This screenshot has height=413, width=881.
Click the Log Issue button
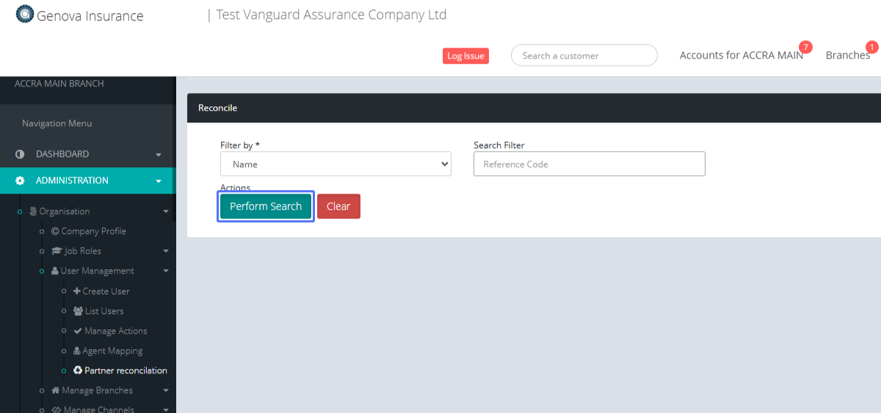465,56
